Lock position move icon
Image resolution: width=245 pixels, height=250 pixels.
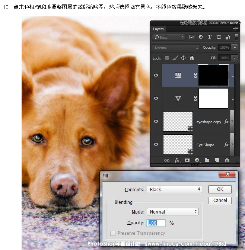coord(184,58)
